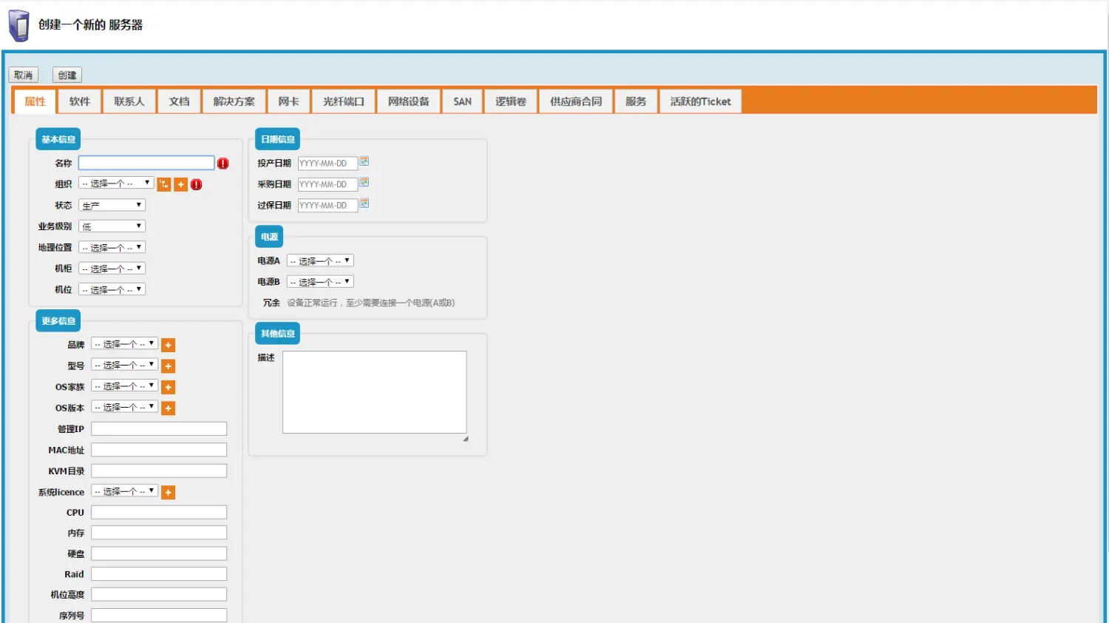This screenshot has width=1109, height=623.
Task: Select the 属性 tab
Action: (35, 101)
